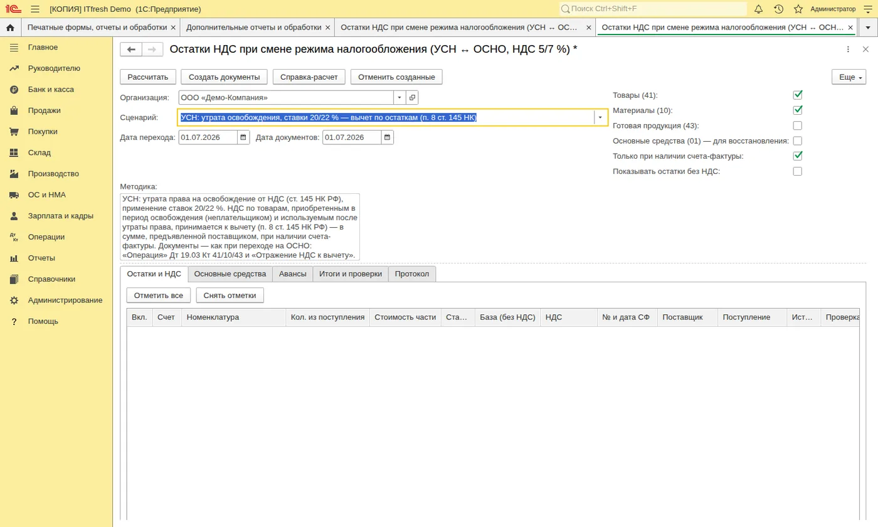
Task: Open calendar for Дата перехода
Action: point(243,137)
